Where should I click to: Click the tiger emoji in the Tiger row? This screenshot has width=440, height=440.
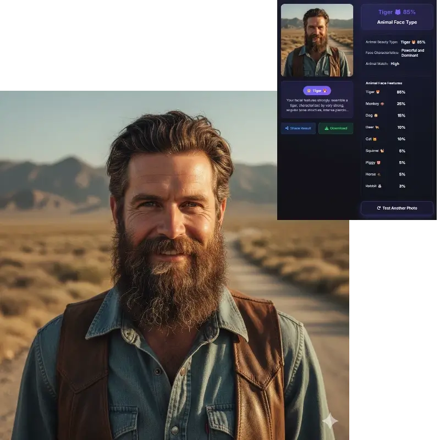[378, 92]
